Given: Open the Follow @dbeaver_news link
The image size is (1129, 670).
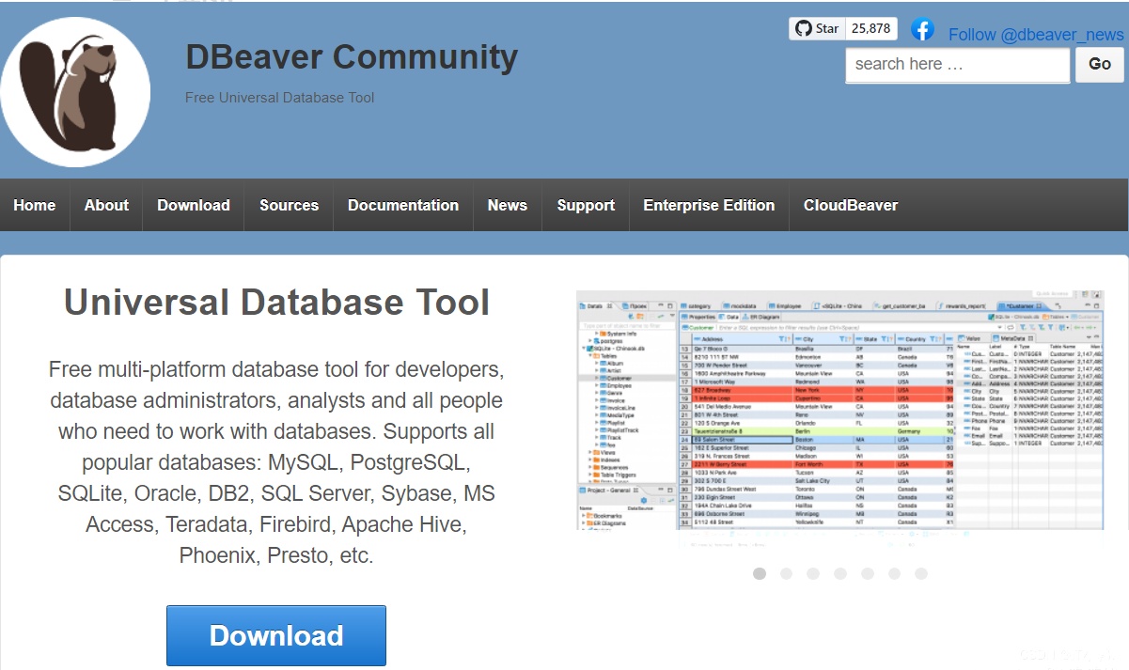Looking at the screenshot, I should pyautogui.click(x=1036, y=35).
